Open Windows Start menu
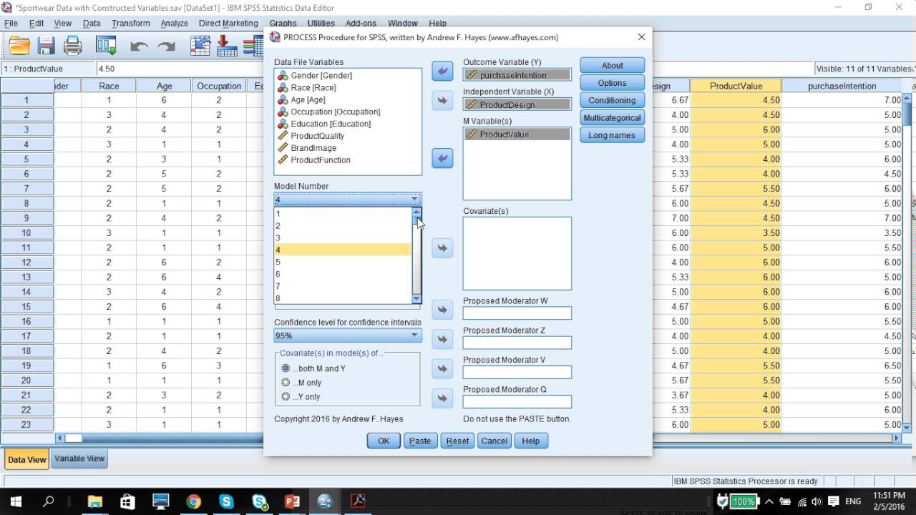This screenshot has height=515, width=916. point(16,501)
